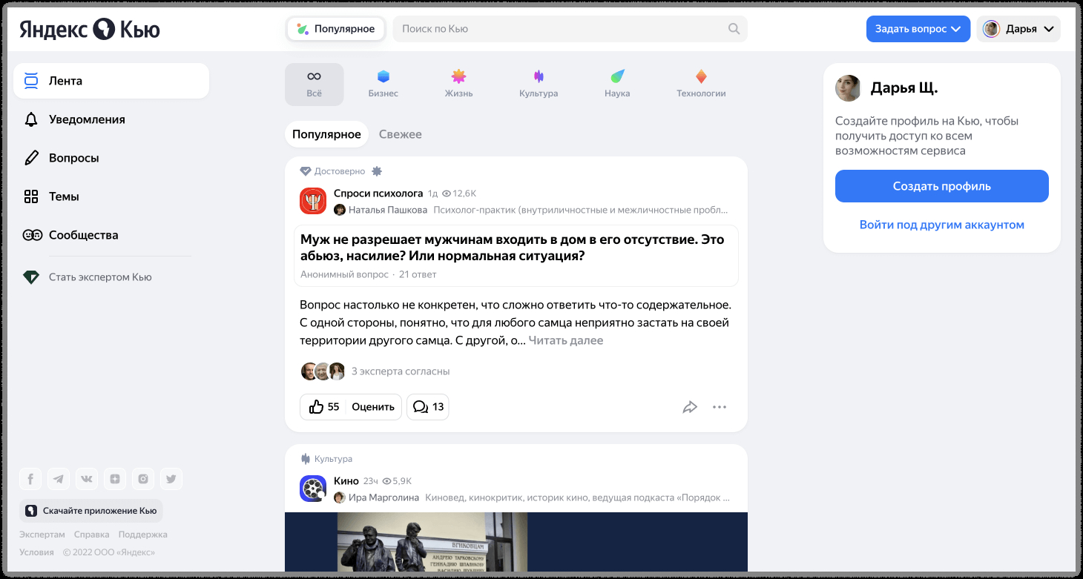1083x579 pixels.
Task: Click the Кино community film-reel avatar
Action: pyautogui.click(x=313, y=489)
